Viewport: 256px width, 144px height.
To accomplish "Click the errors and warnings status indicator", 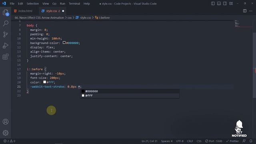I will tap(9, 141).
